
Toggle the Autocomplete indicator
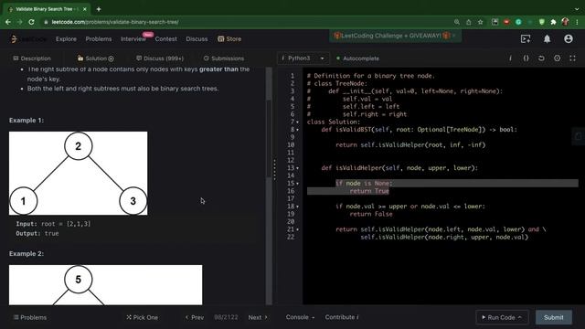(x=357, y=58)
